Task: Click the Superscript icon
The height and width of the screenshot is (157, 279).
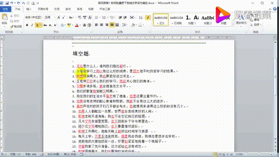Action: tap(55, 25)
